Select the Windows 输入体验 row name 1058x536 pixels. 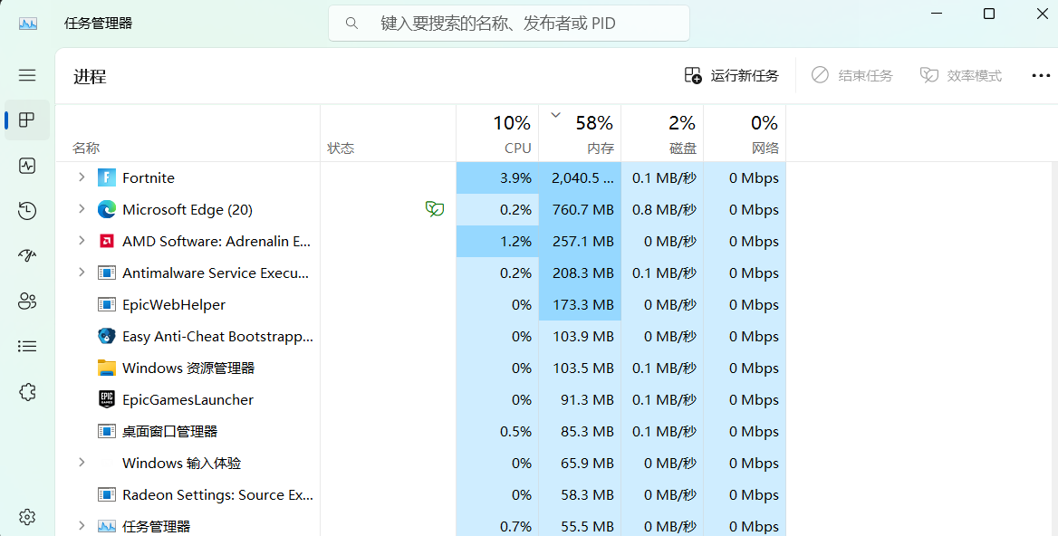181,464
